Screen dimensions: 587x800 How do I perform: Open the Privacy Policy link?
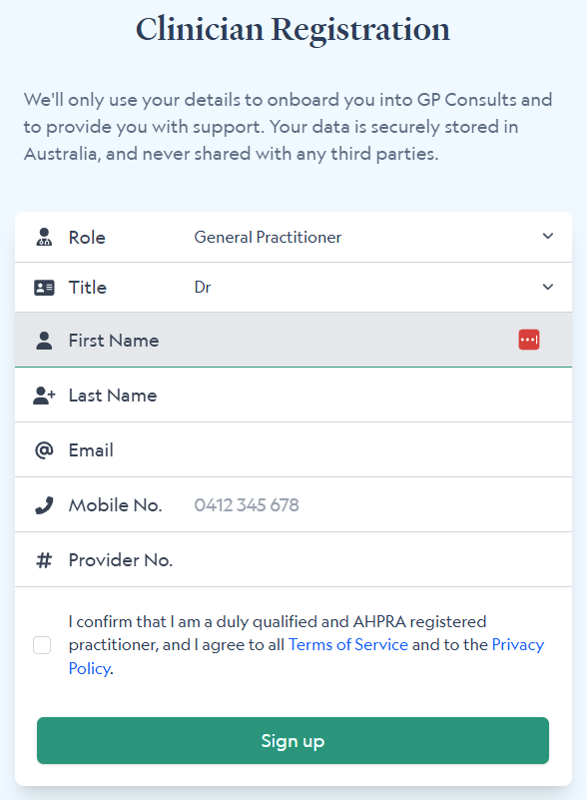point(306,656)
